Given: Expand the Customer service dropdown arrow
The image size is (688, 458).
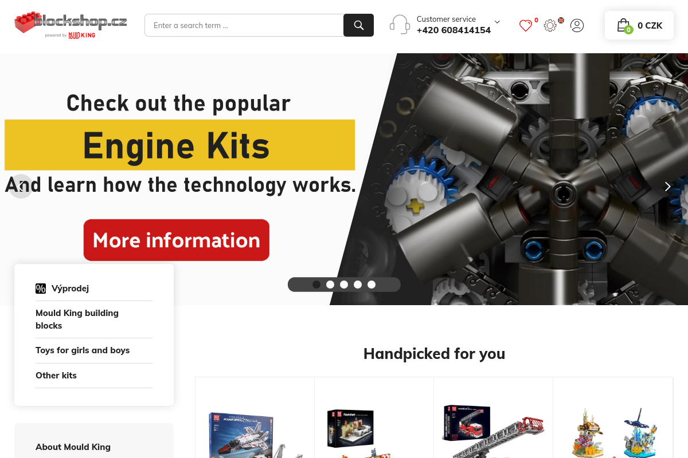Looking at the screenshot, I should pos(497,22).
